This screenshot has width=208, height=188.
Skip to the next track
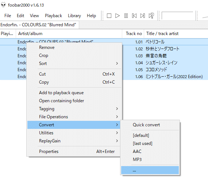pyautogui.click(x=143, y=16)
